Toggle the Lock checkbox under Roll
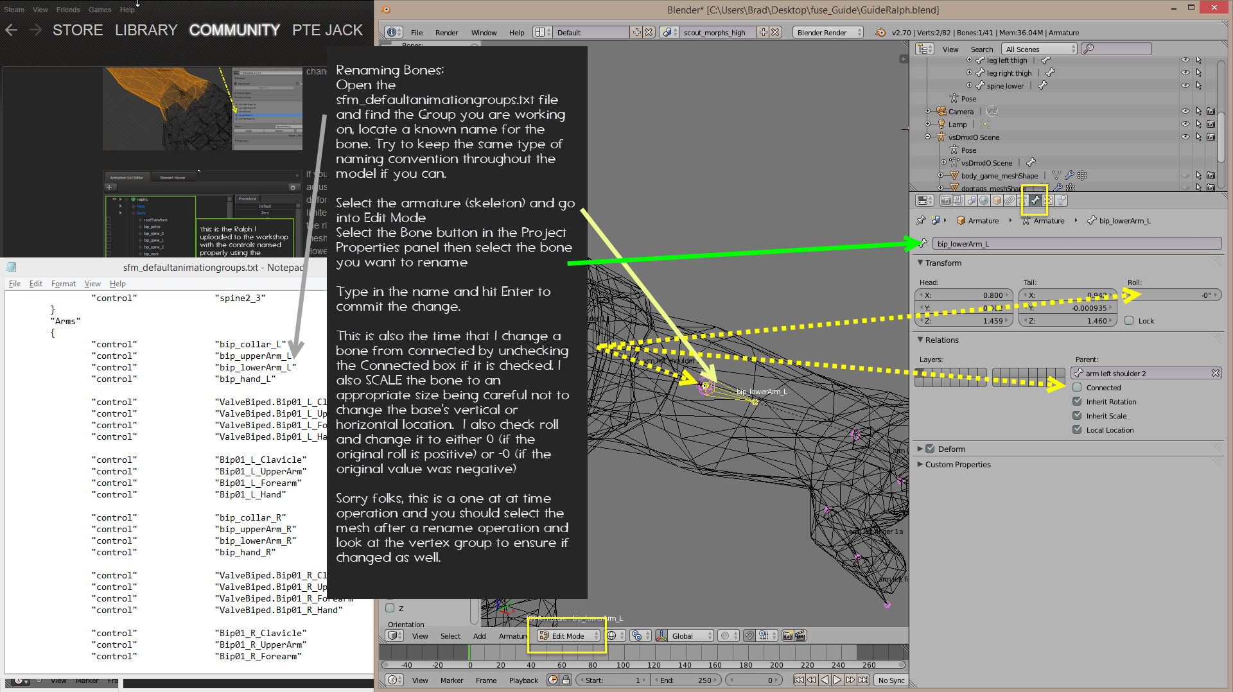Image resolution: width=1233 pixels, height=692 pixels. (x=1129, y=320)
